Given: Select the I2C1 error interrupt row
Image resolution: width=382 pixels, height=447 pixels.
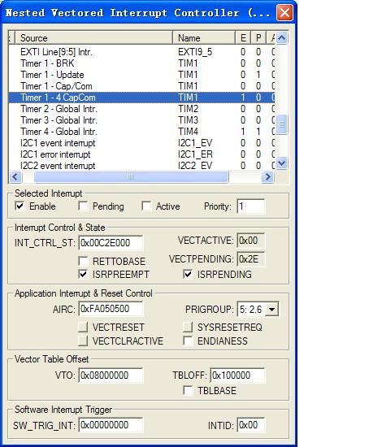Looking at the screenshot, I should pyautogui.click(x=141, y=154).
